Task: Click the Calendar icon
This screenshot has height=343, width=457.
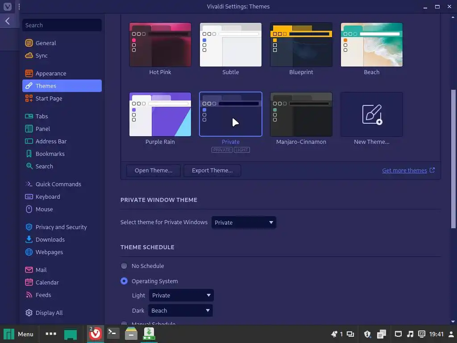Action: (29, 283)
